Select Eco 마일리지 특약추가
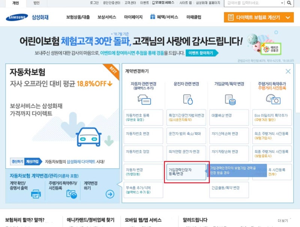The height and width of the screenshot is (227, 300). [x=272, y=117]
